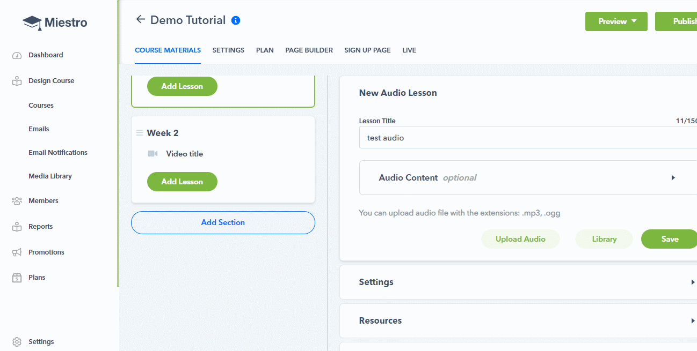Click the Settings gear icon in sidebar

pyautogui.click(x=17, y=342)
